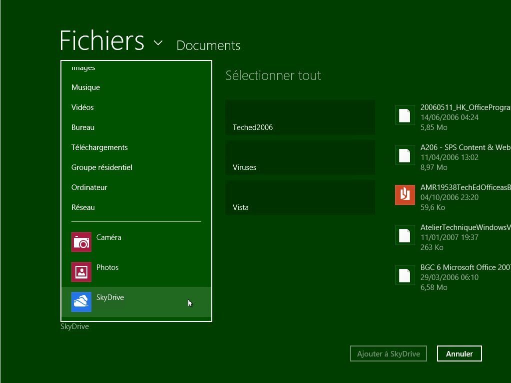Click the 5,85 Mo size text
Image resolution: width=511 pixels, height=383 pixels.
(x=434, y=127)
